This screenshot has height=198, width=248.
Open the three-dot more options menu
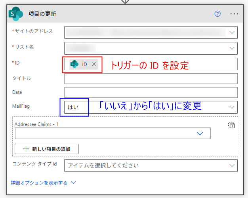click(234, 14)
